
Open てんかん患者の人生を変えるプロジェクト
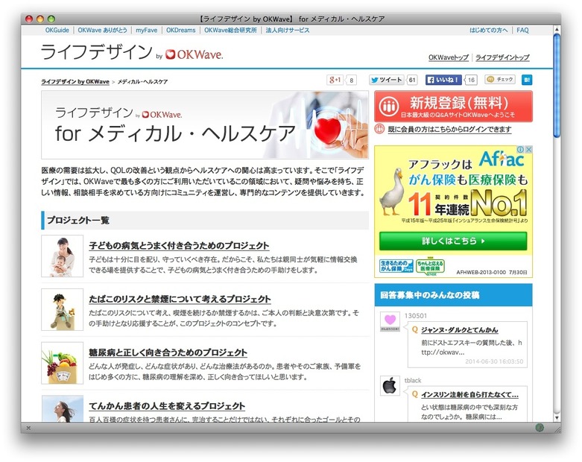click(x=167, y=406)
